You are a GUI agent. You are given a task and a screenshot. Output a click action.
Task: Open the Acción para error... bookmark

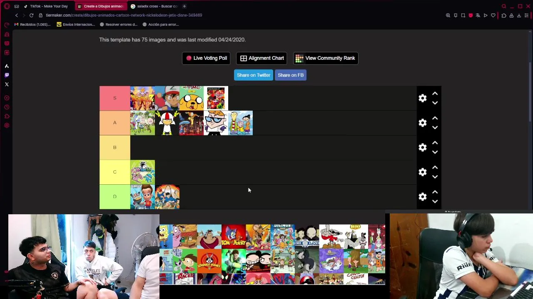(x=161, y=25)
